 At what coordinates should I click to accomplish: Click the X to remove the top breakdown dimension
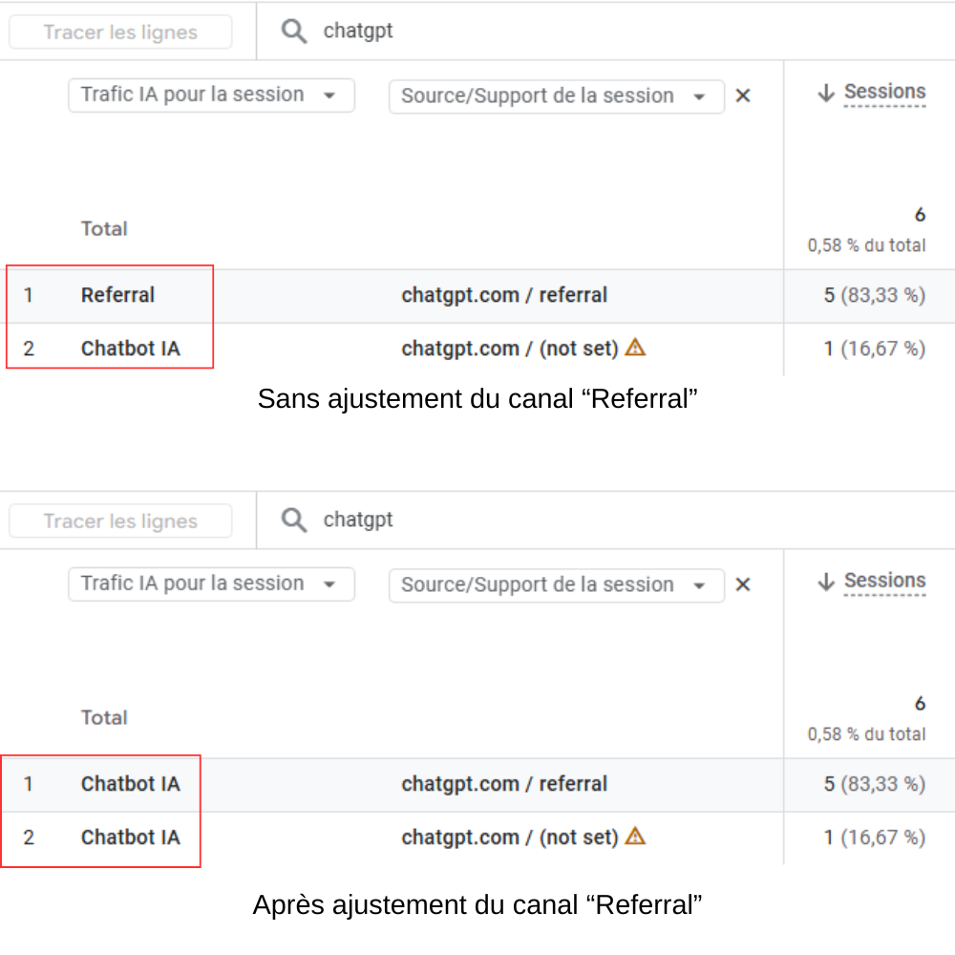[x=743, y=95]
